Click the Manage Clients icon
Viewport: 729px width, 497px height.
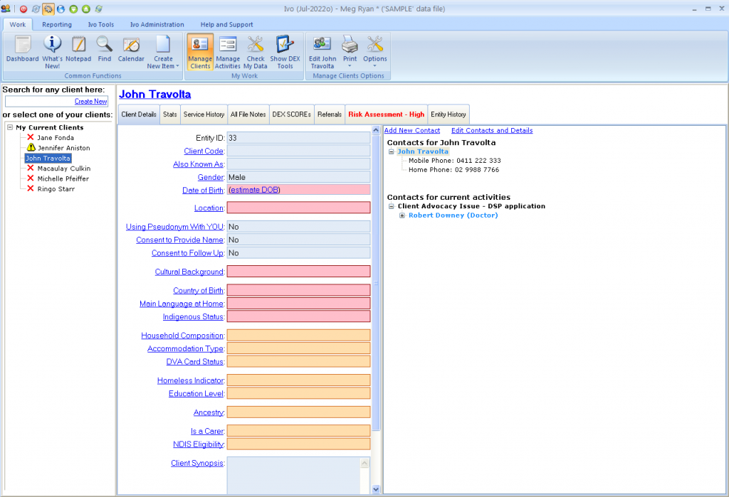[x=199, y=50]
